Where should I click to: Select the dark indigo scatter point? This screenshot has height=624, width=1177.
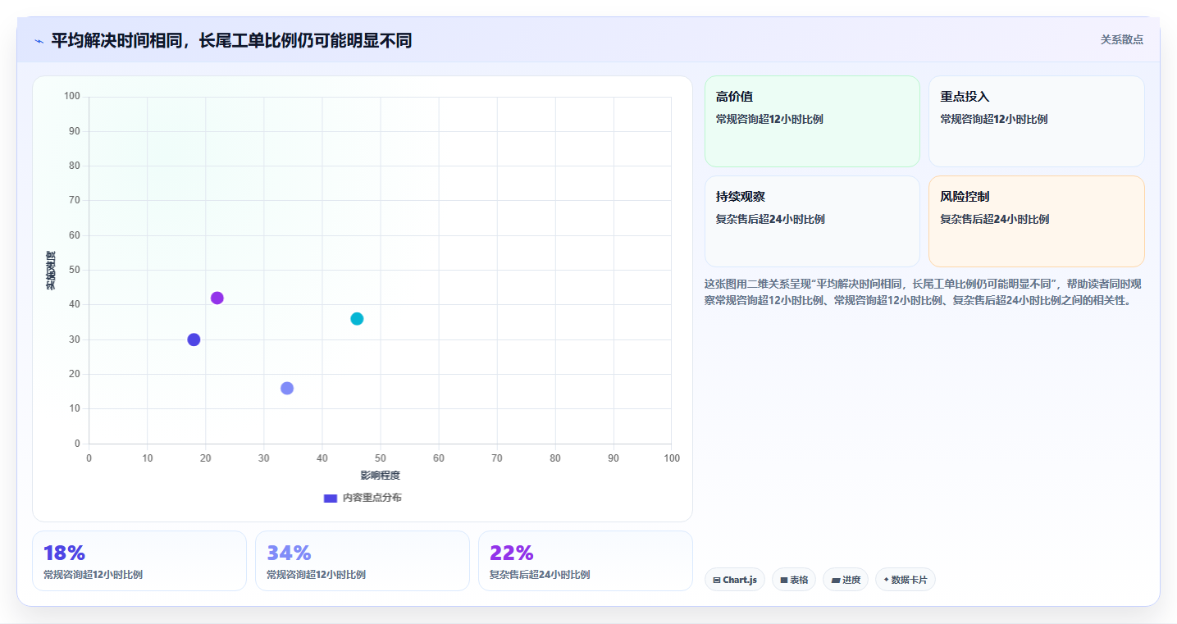pyautogui.click(x=194, y=339)
